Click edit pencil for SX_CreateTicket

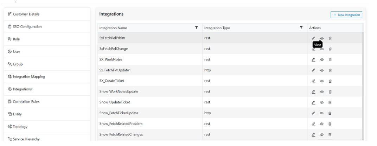[x=313, y=81]
